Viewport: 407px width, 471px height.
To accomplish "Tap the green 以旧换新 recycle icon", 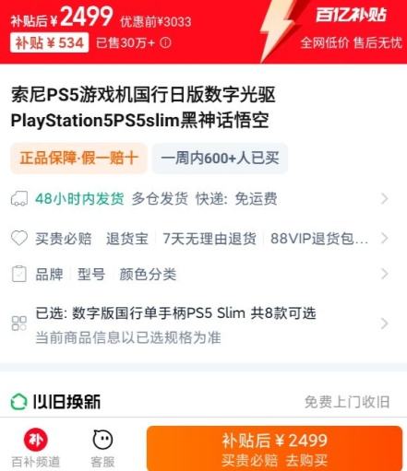I will pos(19,402).
